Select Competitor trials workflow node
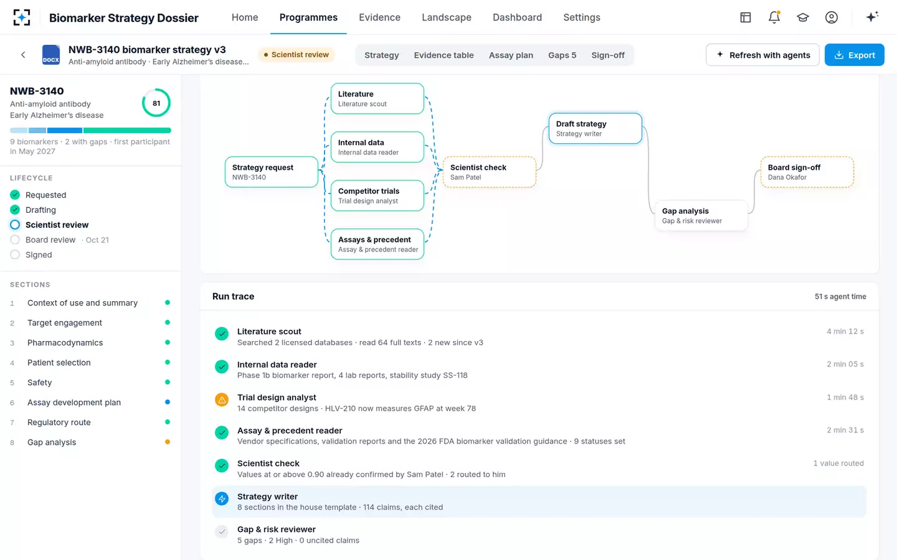 (x=377, y=195)
